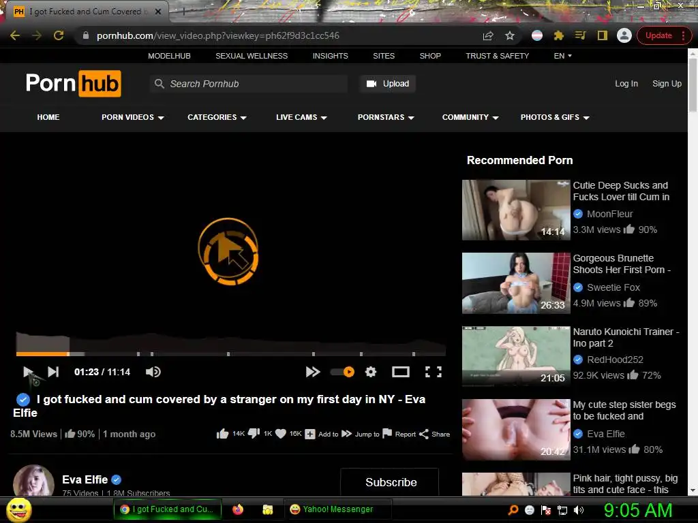
Task: Open the folder icon on the taskbar
Action: coord(267,509)
